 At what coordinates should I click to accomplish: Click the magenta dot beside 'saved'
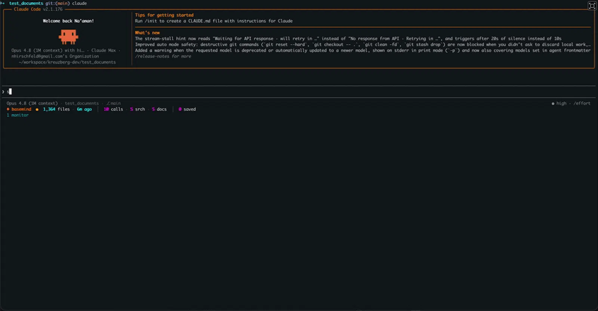pyautogui.click(x=180, y=109)
